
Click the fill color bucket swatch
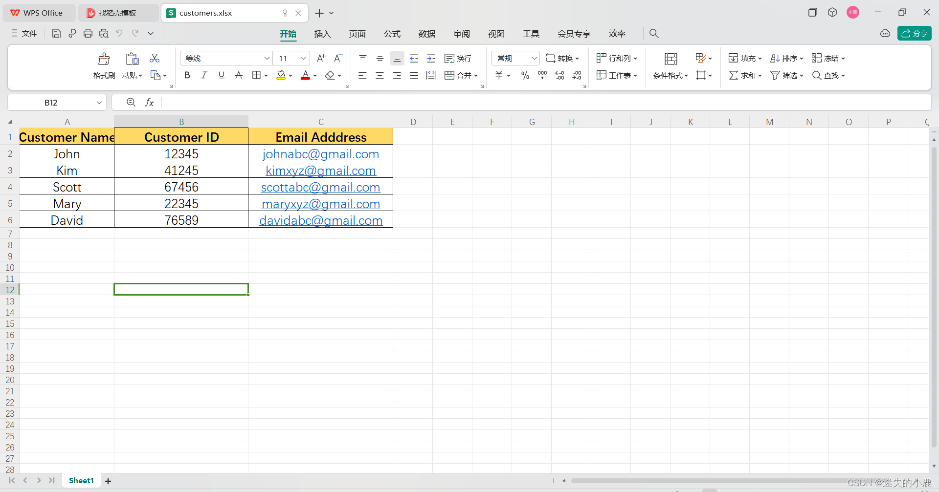click(x=281, y=75)
